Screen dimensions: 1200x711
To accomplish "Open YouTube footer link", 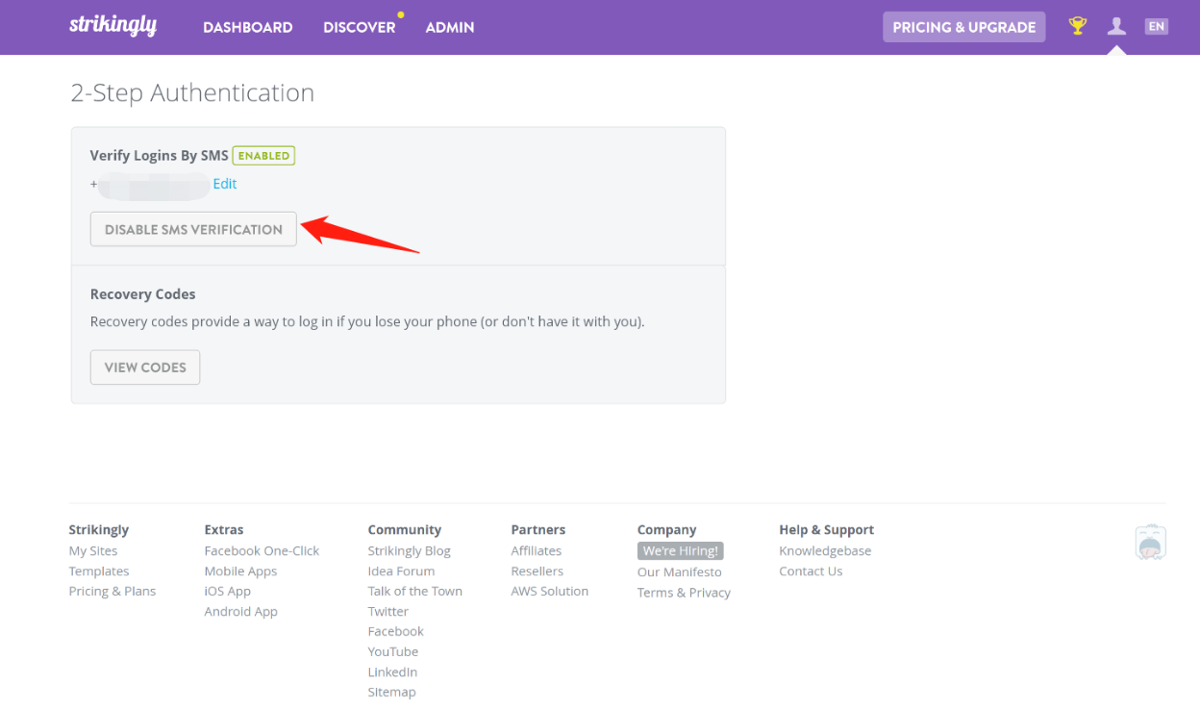I will (393, 652).
